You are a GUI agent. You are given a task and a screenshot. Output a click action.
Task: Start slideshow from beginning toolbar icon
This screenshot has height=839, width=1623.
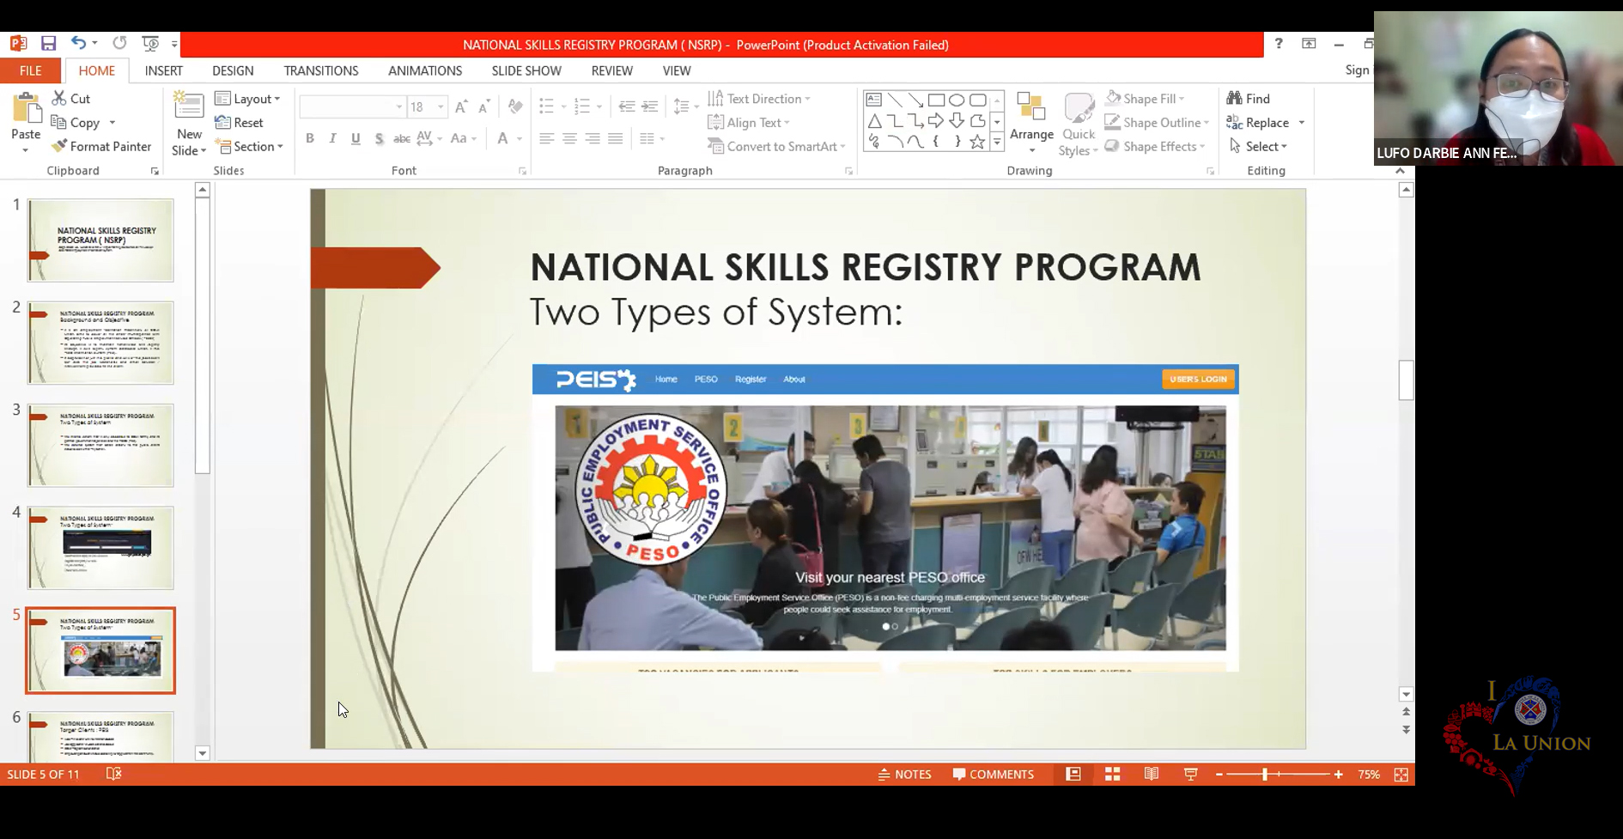[150, 43]
